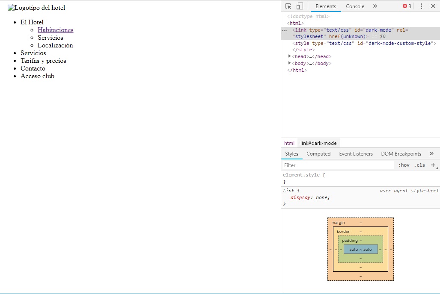Switch to the Console tab
440x294 pixels.
(355, 6)
